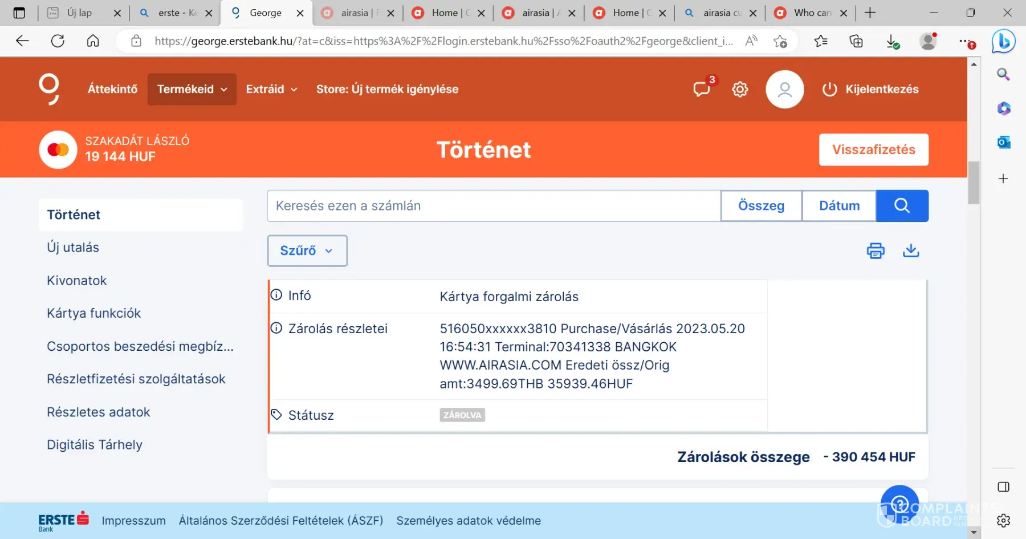Click the tag icon beside Státusz
Screen dimensions: 1026x539
(x=276, y=415)
